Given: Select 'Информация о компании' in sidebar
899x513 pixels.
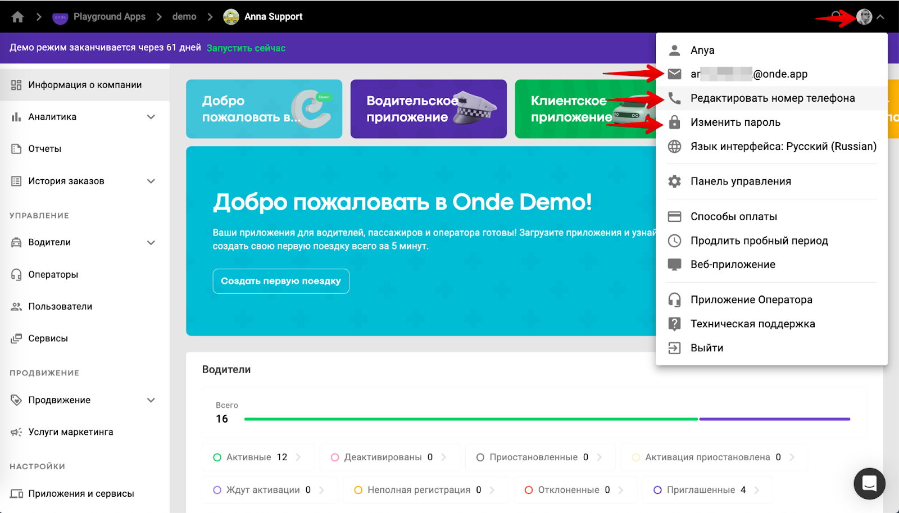Looking at the screenshot, I should click(x=85, y=85).
